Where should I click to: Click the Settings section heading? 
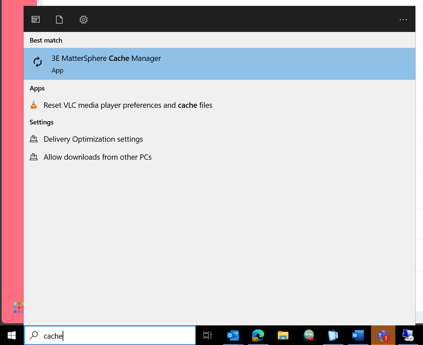pyautogui.click(x=42, y=122)
